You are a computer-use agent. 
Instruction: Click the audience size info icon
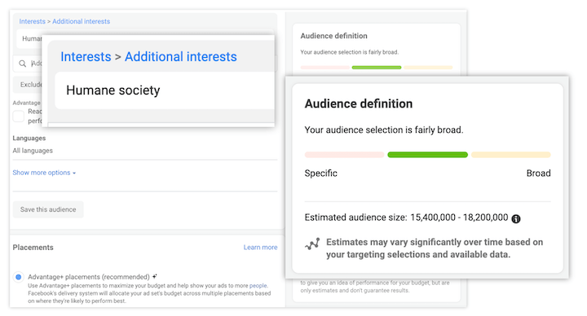[516, 219]
